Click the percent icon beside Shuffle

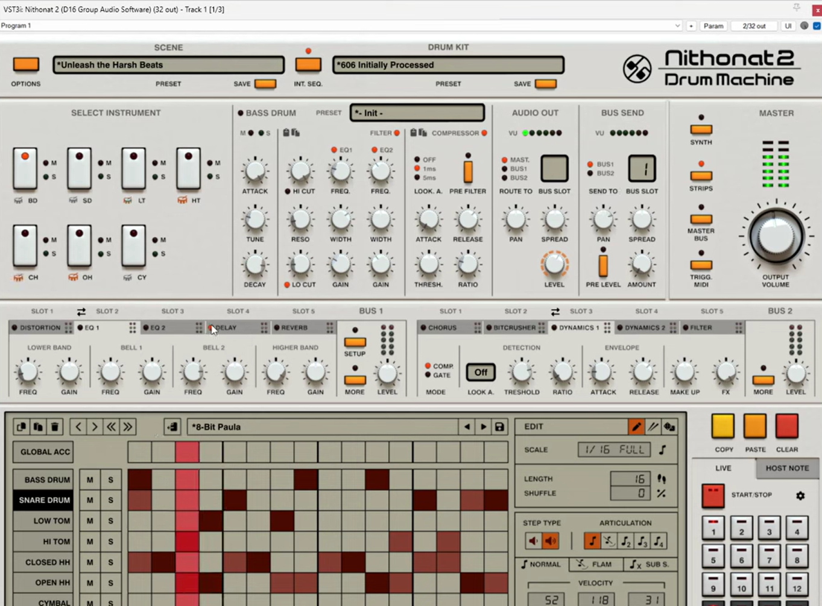(662, 493)
